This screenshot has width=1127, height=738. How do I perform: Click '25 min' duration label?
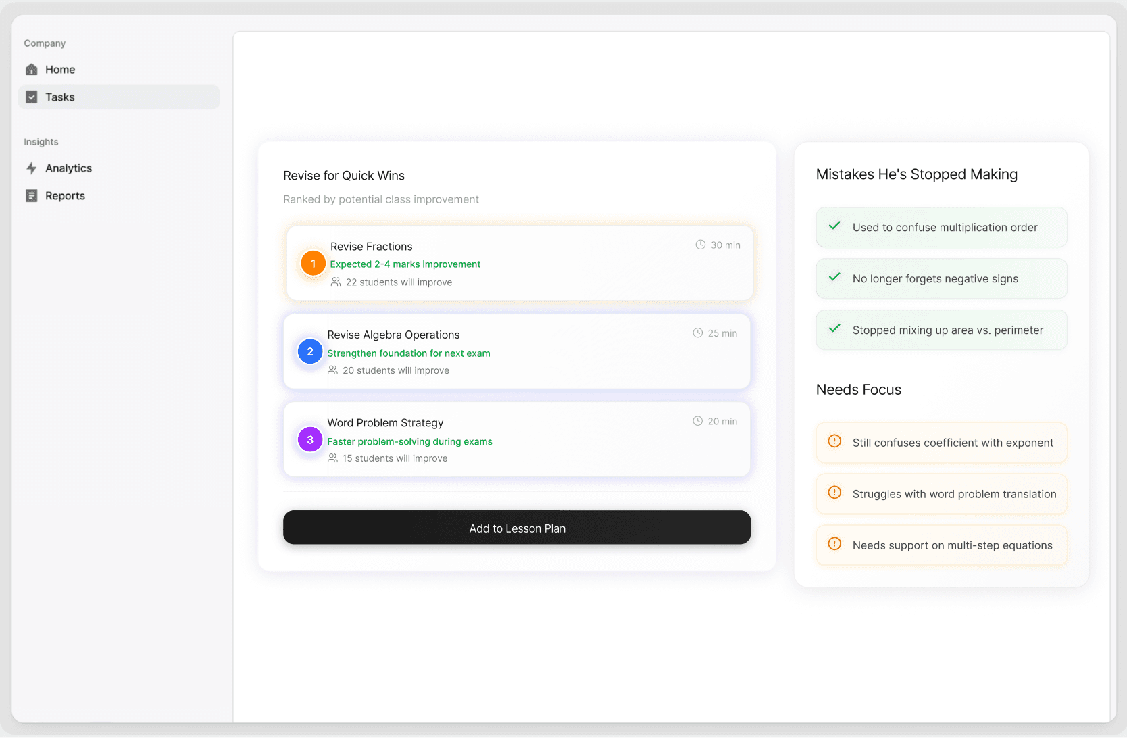pyautogui.click(x=723, y=333)
